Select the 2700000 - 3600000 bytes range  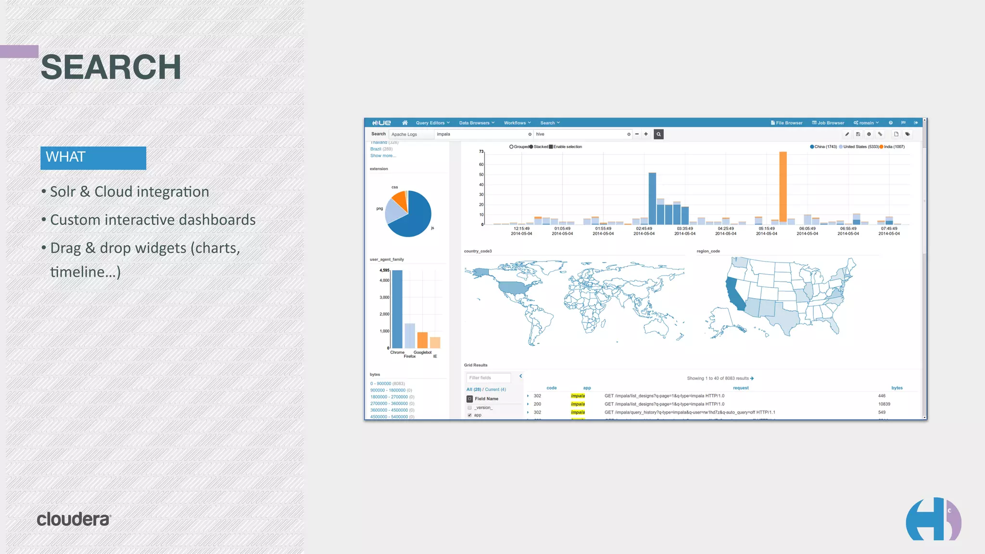pos(389,404)
